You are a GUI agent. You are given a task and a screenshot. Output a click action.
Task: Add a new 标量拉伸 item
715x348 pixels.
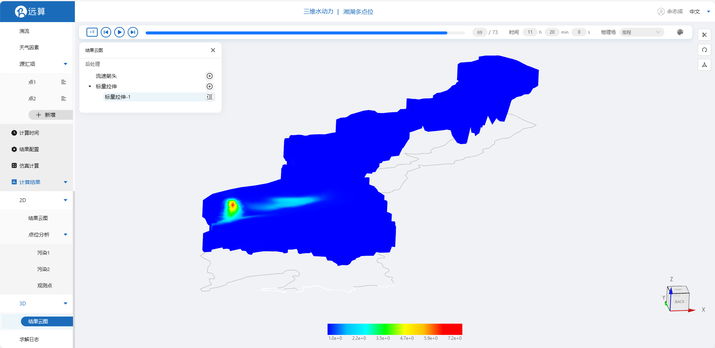(x=210, y=86)
